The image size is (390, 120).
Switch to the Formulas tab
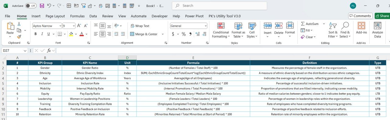point(77,16)
